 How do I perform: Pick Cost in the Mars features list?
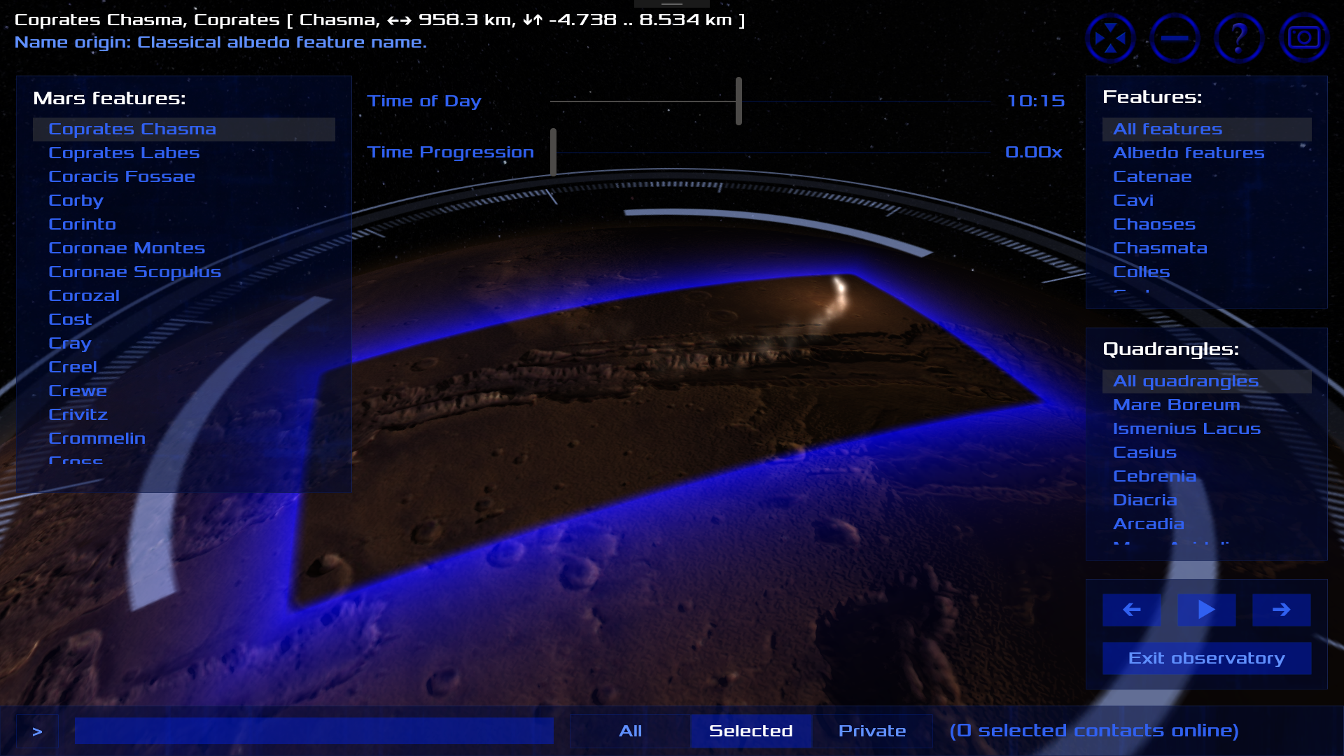click(x=183, y=320)
